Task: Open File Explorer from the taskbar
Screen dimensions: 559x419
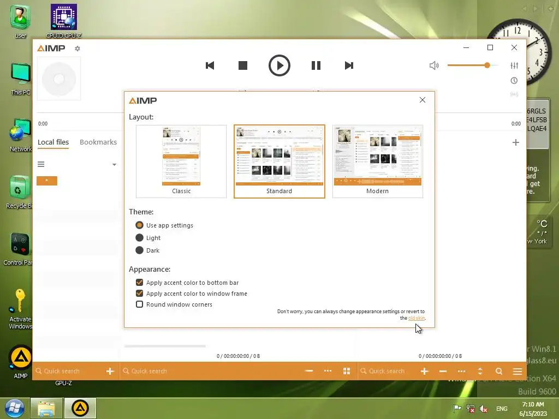Action: pyautogui.click(x=46, y=408)
